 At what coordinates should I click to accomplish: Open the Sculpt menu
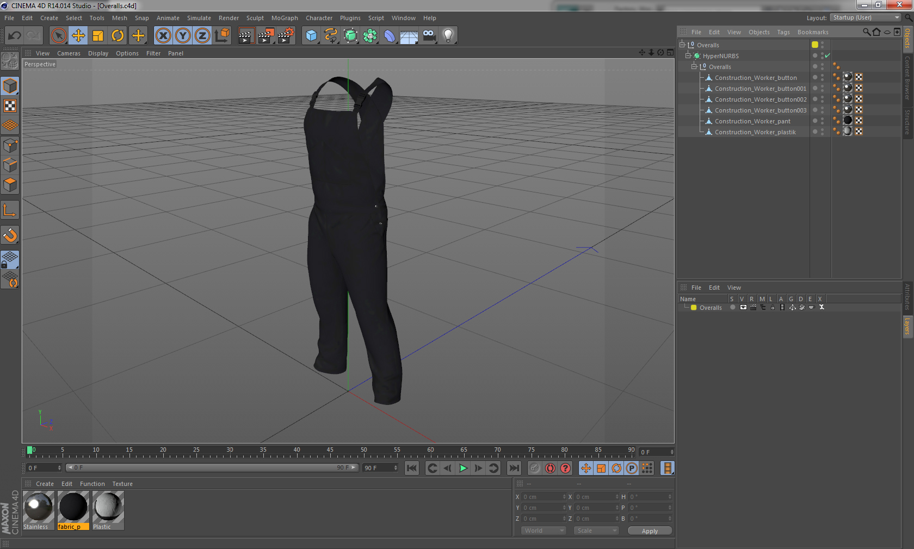255,18
